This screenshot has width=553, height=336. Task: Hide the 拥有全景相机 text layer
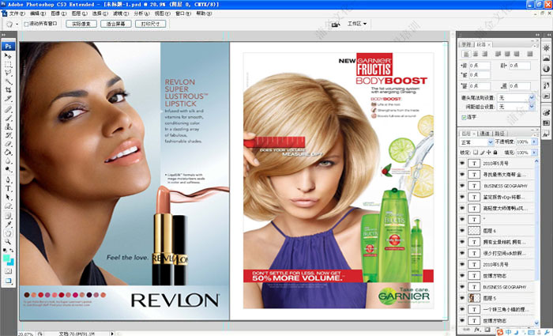tap(462, 242)
